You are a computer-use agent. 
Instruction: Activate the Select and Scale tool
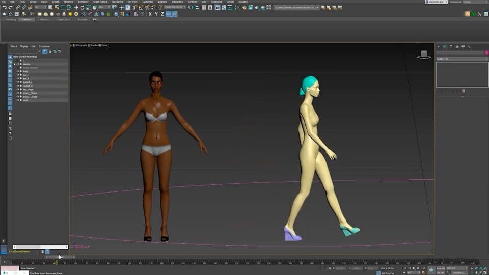(89, 7)
